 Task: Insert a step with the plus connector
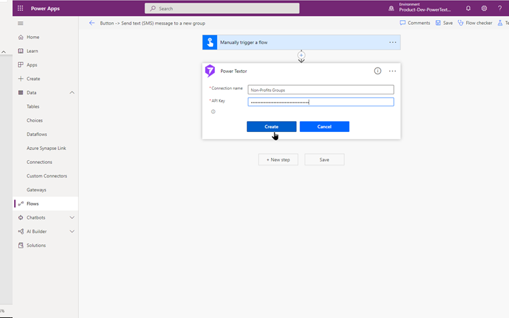point(301,55)
